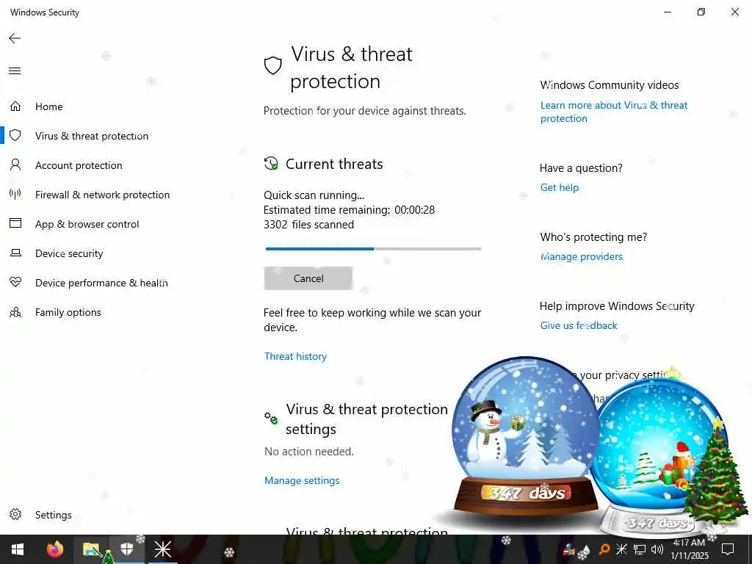
Task: Open the Windows Start menu button
Action: point(18,549)
